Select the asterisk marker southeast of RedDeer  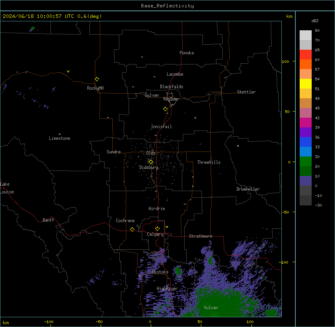point(195,118)
